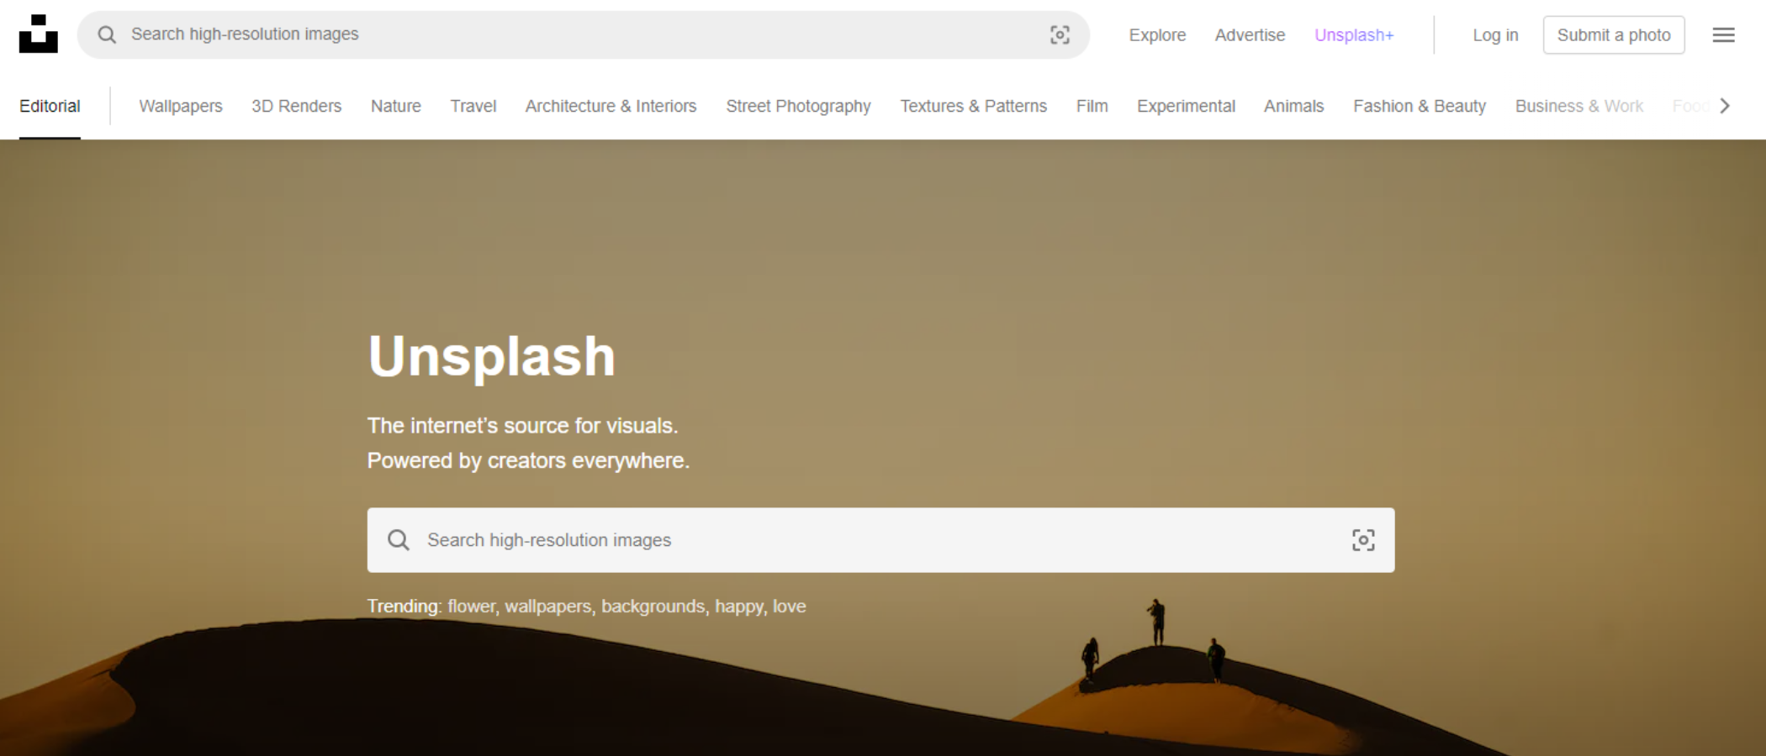Open the Unsplash+ link
Screen dimensions: 1766x756
[1354, 35]
